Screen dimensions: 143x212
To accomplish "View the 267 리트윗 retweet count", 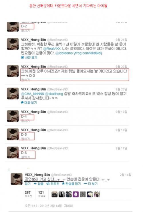I will click(28, 194).
